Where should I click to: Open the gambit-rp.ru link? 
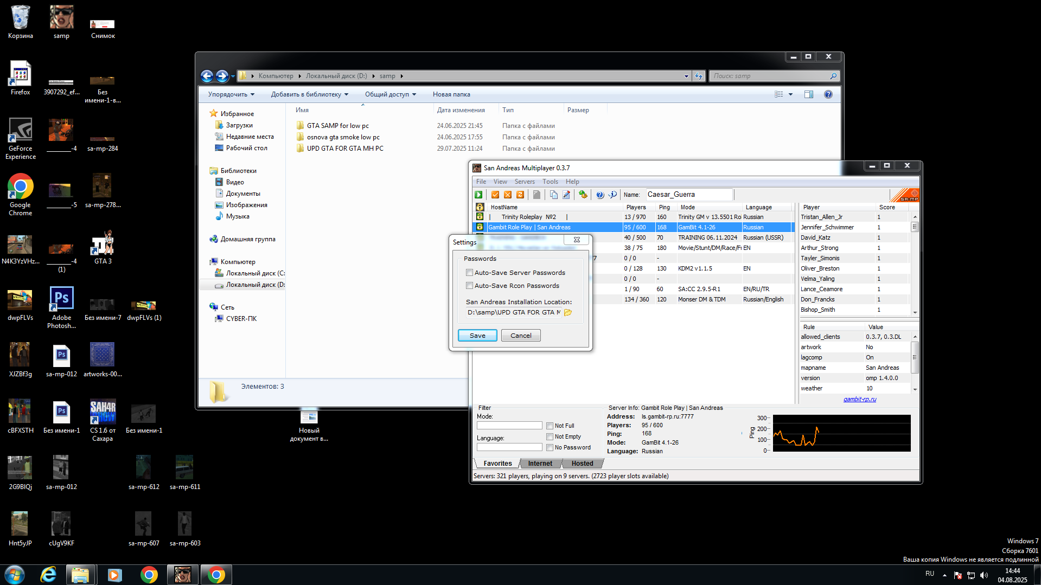click(x=859, y=399)
